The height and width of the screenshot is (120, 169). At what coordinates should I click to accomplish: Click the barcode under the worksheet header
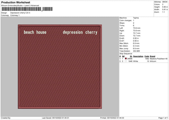coord(27,9)
